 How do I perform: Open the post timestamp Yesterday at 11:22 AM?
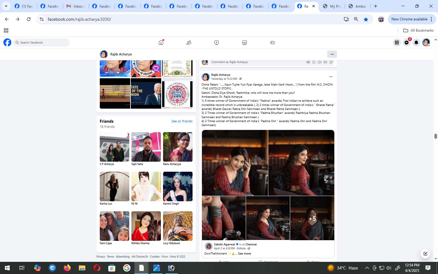tap(224, 79)
